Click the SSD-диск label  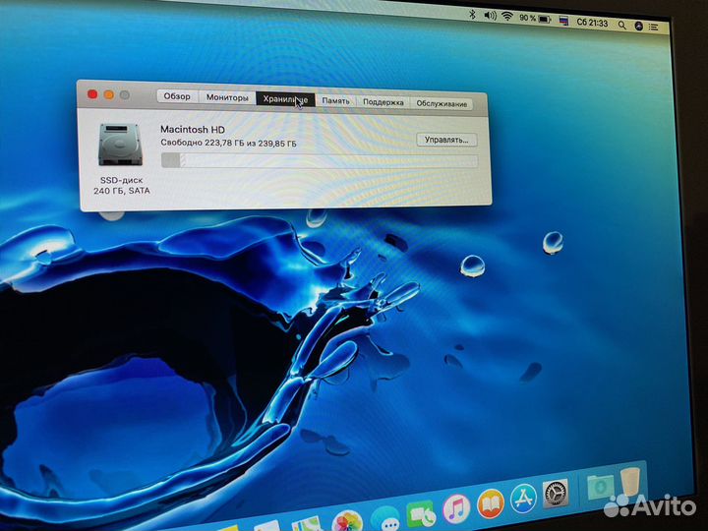[122, 180]
